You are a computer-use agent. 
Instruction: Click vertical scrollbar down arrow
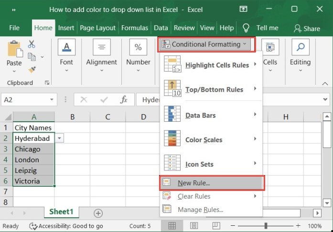coord(327,203)
